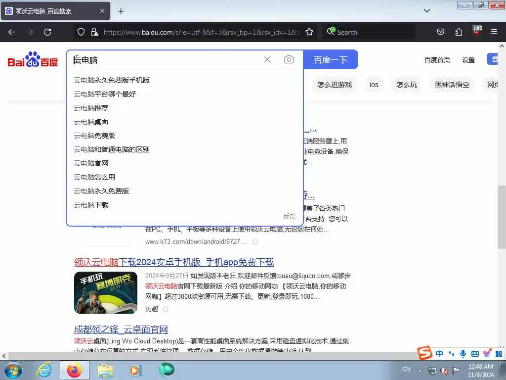Launch Internet Explorer from the taskbar

point(44,370)
